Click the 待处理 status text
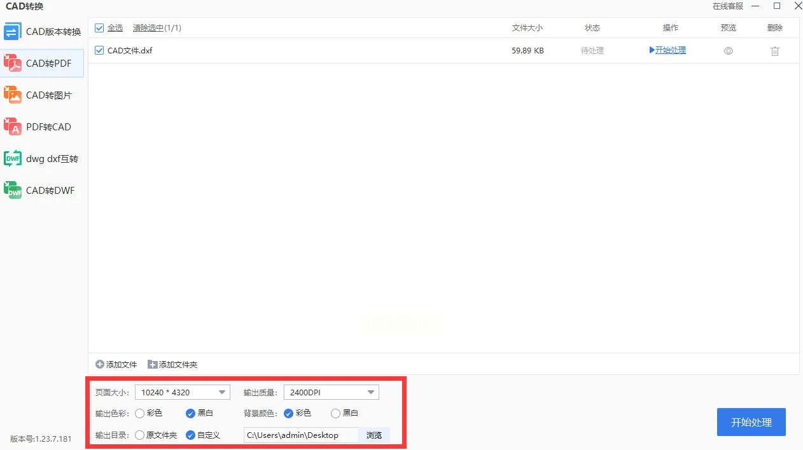Screen dimensions: 803x450 tap(592, 51)
